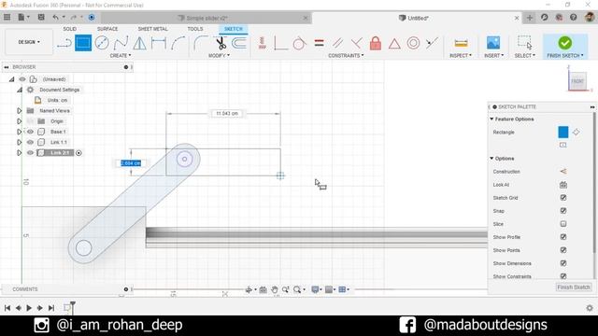The height and width of the screenshot is (336, 598).
Task: Toggle Construction line option
Action: pyautogui.click(x=563, y=172)
